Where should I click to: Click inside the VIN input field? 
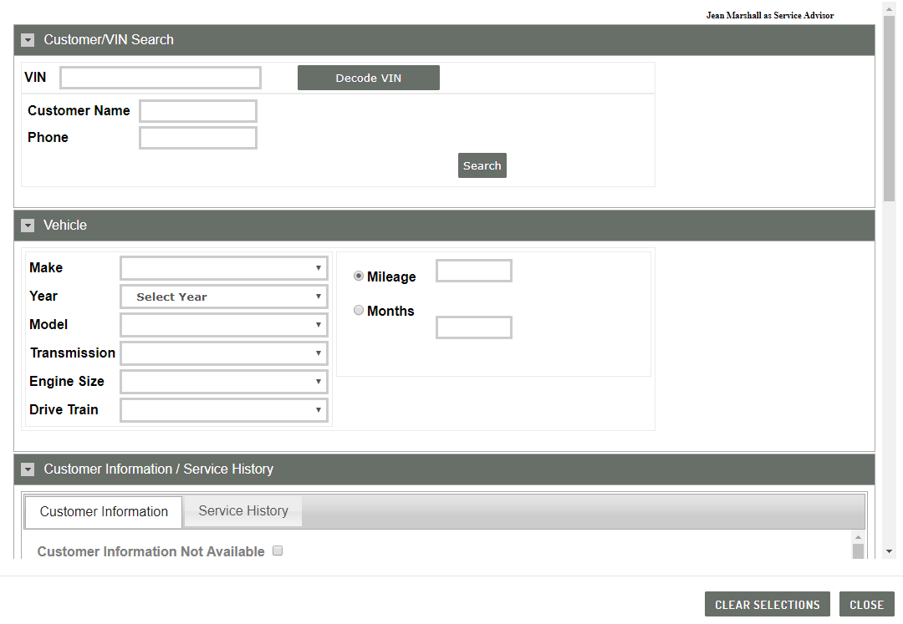coord(160,77)
